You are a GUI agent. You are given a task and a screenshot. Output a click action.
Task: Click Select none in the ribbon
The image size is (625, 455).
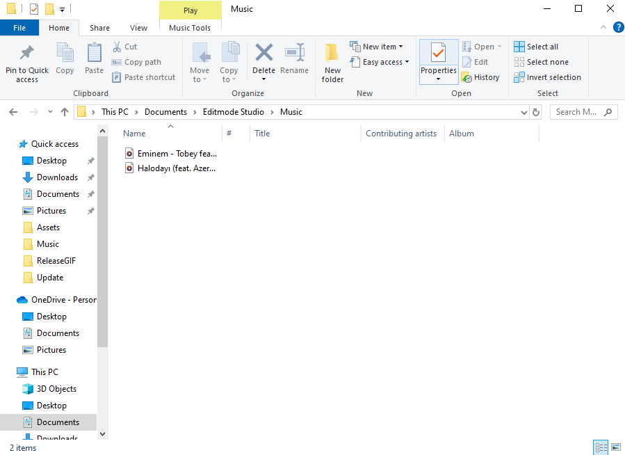click(x=542, y=62)
